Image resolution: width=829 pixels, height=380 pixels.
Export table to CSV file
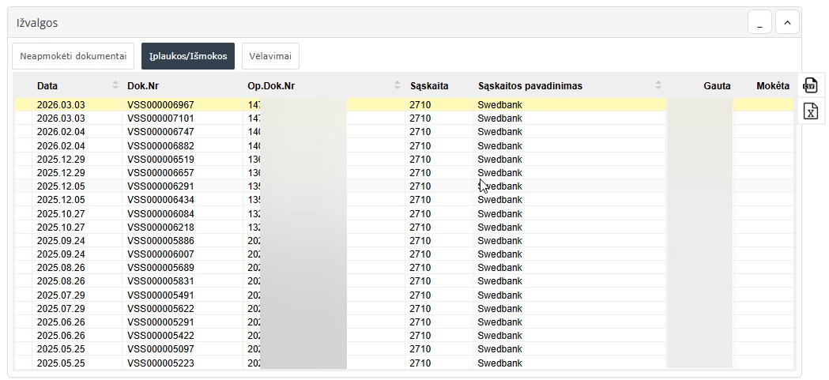tap(810, 85)
